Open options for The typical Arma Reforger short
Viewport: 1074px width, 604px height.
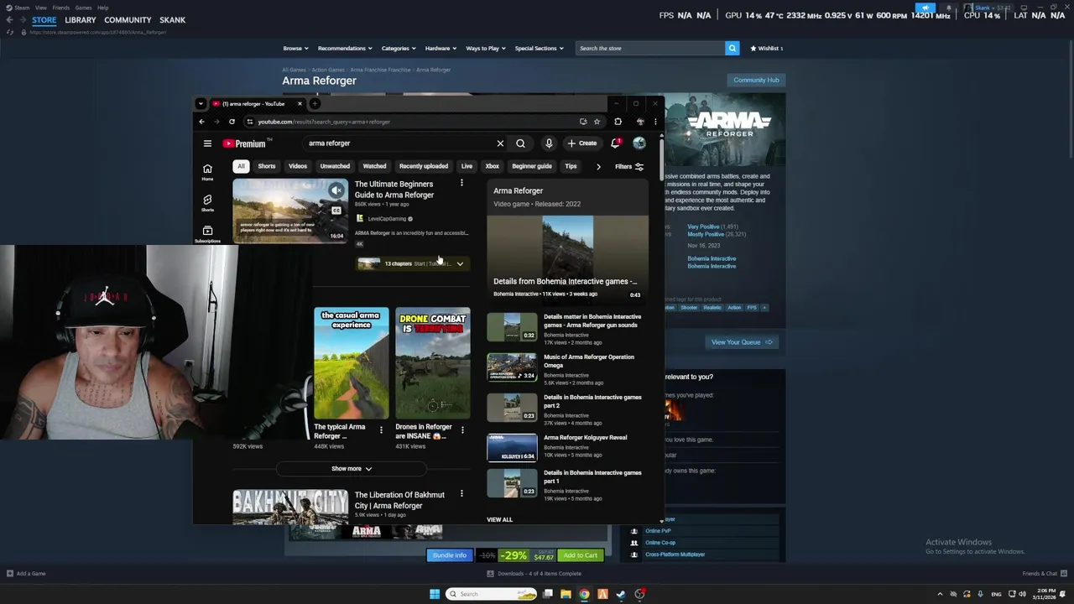381,430
